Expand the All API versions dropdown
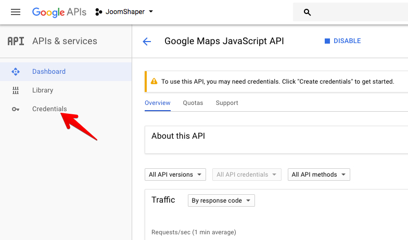Screen dimensions: 408x240 point(175,175)
